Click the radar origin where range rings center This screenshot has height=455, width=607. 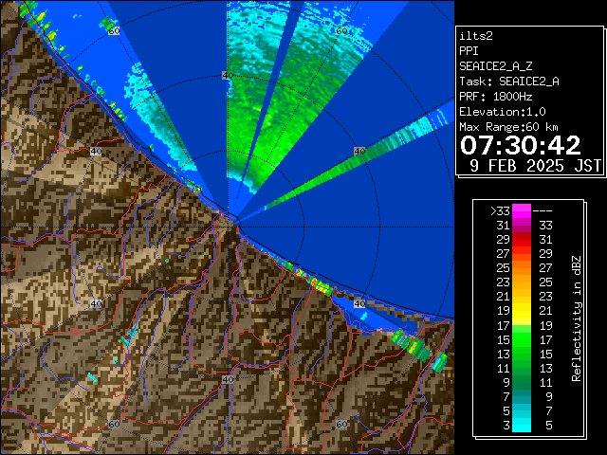click(x=228, y=227)
